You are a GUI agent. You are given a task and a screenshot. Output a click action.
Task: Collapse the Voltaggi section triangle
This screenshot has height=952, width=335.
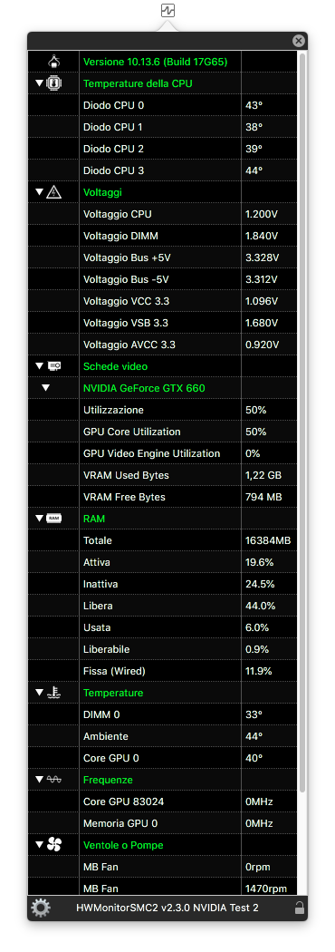coord(39,192)
